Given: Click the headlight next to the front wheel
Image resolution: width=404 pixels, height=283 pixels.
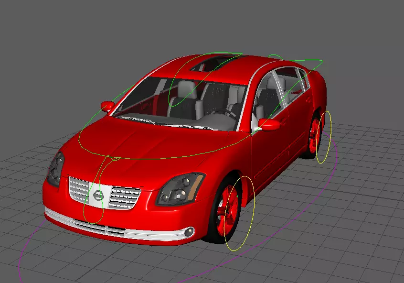Looking at the screenshot, I should [x=180, y=189].
